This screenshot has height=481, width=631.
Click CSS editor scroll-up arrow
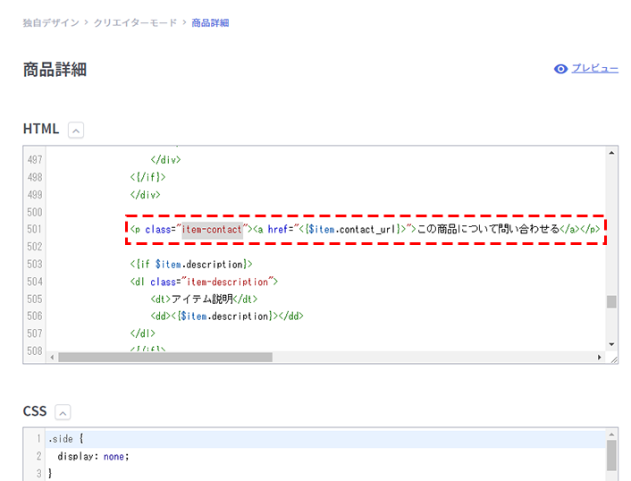click(x=611, y=434)
